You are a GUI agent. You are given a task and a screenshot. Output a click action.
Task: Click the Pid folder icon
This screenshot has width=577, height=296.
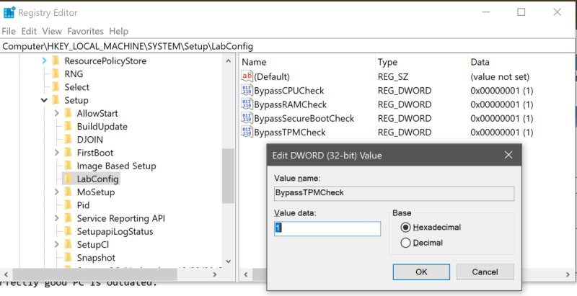68,205
